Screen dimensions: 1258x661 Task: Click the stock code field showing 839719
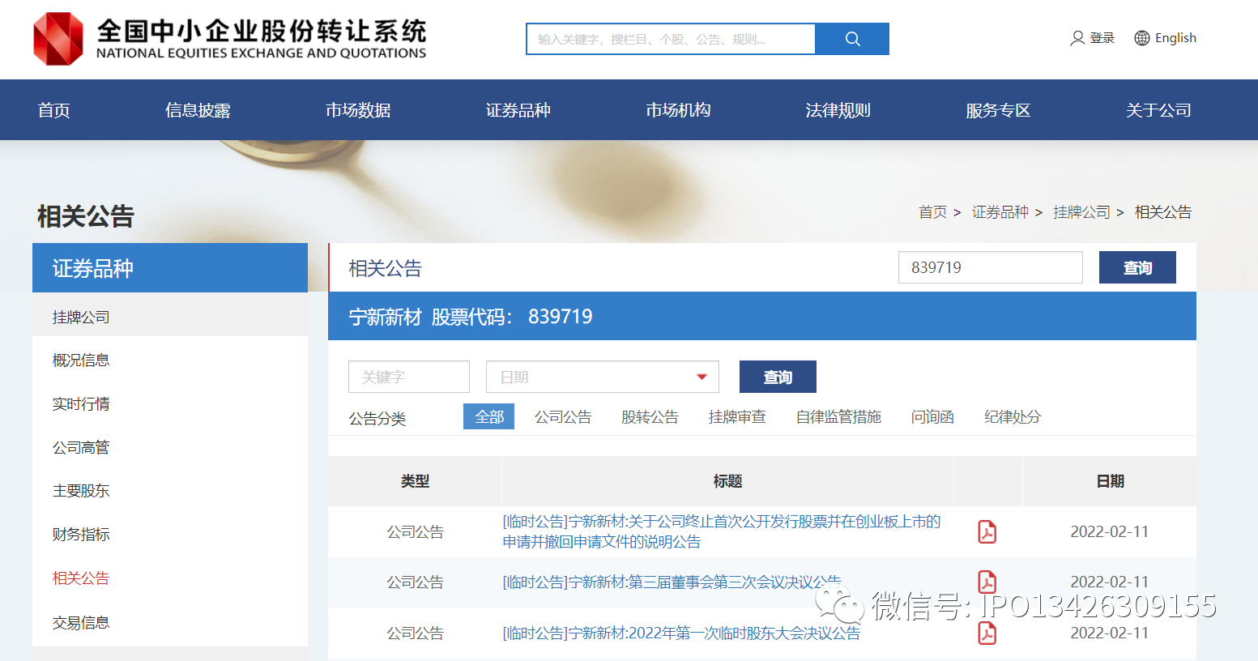pos(990,267)
